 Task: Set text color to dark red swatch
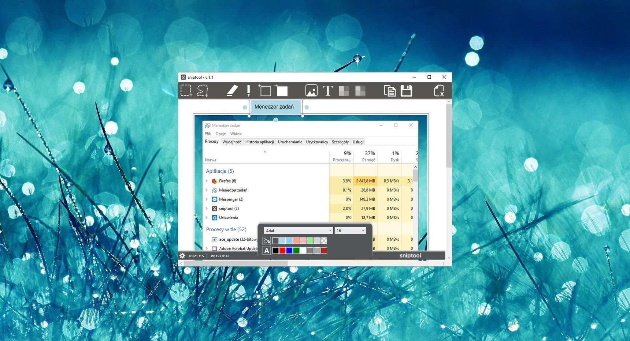click(324, 251)
